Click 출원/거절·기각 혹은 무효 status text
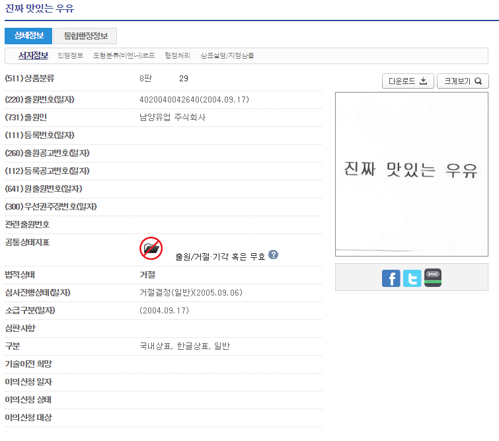The image size is (499, 441). coord(220,257)
